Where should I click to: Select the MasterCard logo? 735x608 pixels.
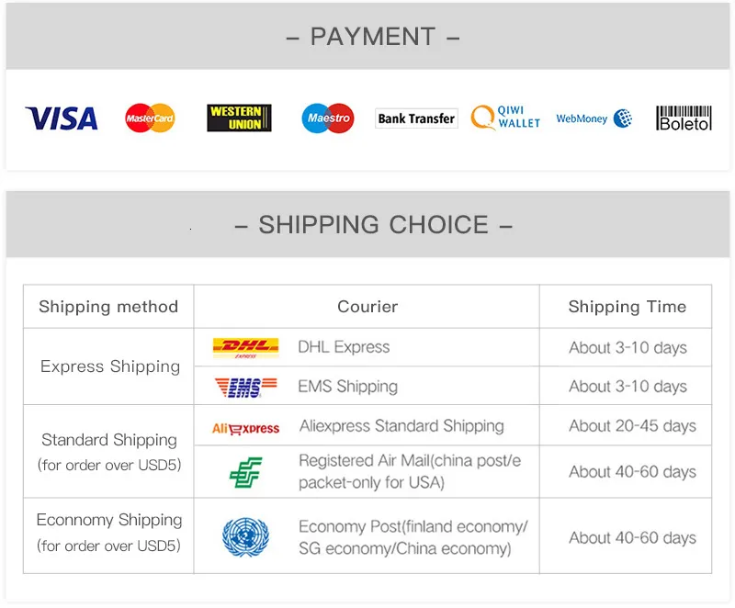coord(150,118)
